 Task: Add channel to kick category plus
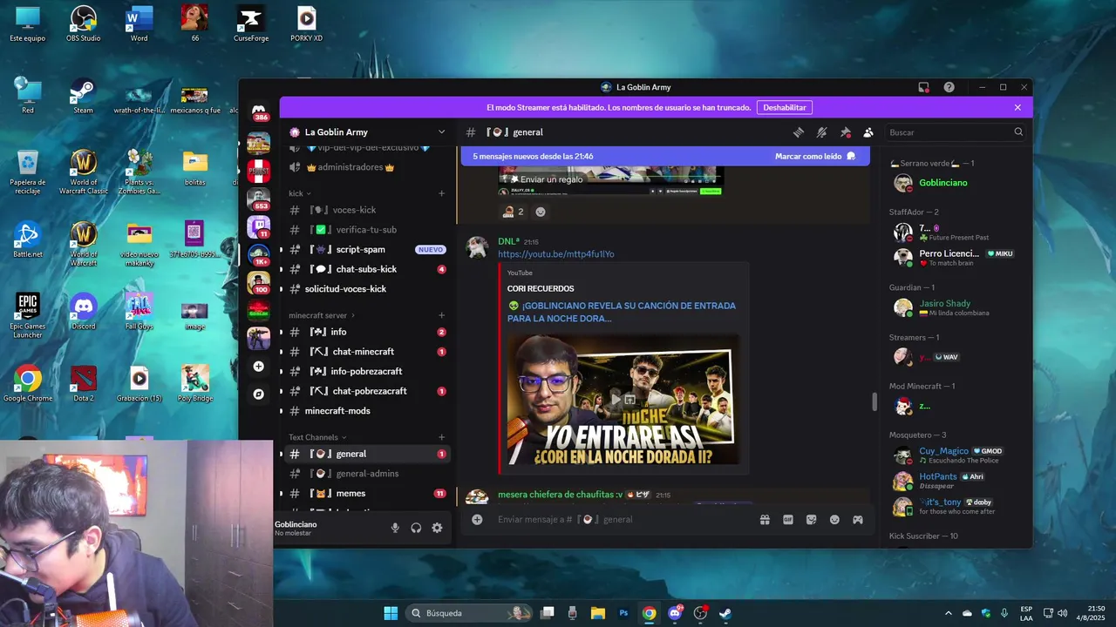(x=441, y=193)
